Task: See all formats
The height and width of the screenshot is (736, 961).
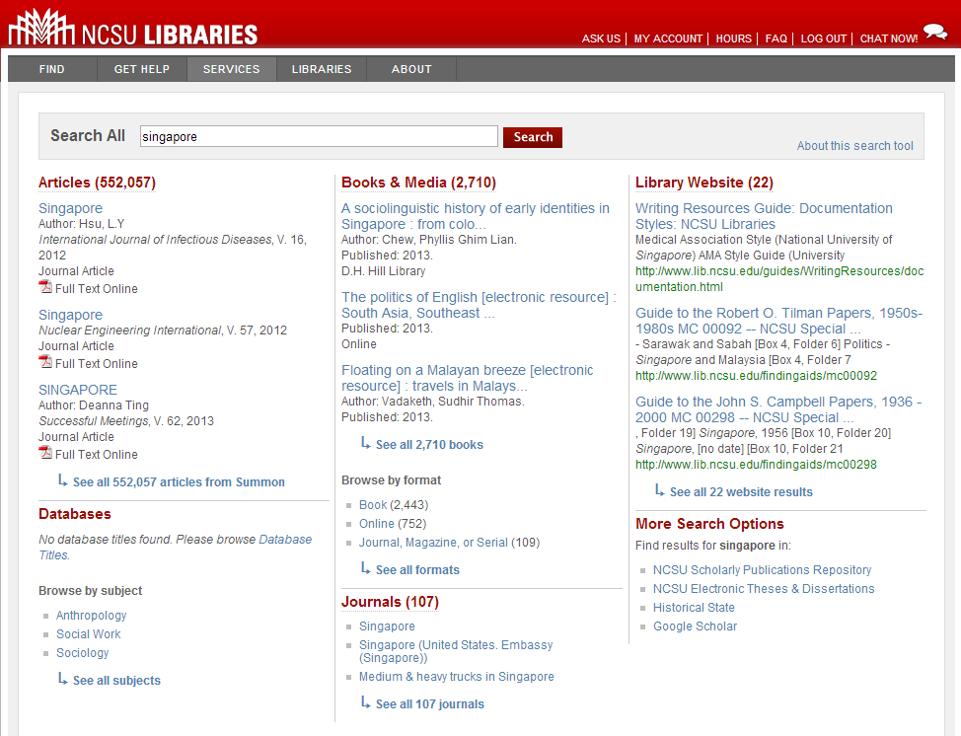Action: pyautogui.click(x=417, y=570)
